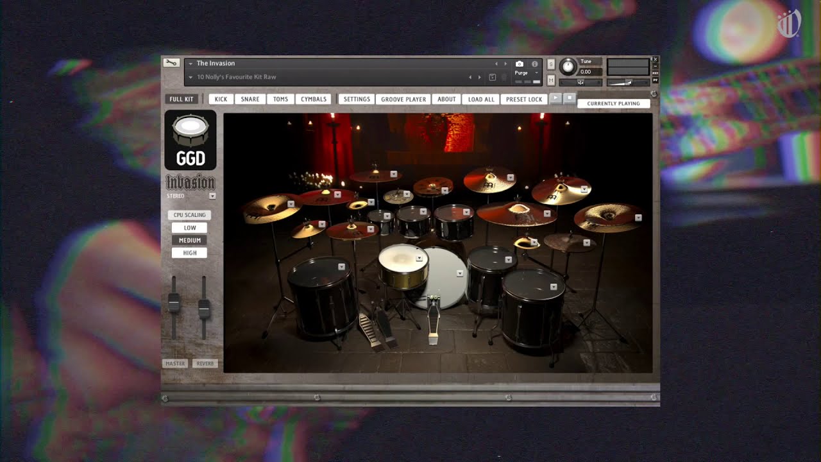Solo the instrument with the S button
The width and height of the screenshot is (821, 462).
(x=551, y=64)
